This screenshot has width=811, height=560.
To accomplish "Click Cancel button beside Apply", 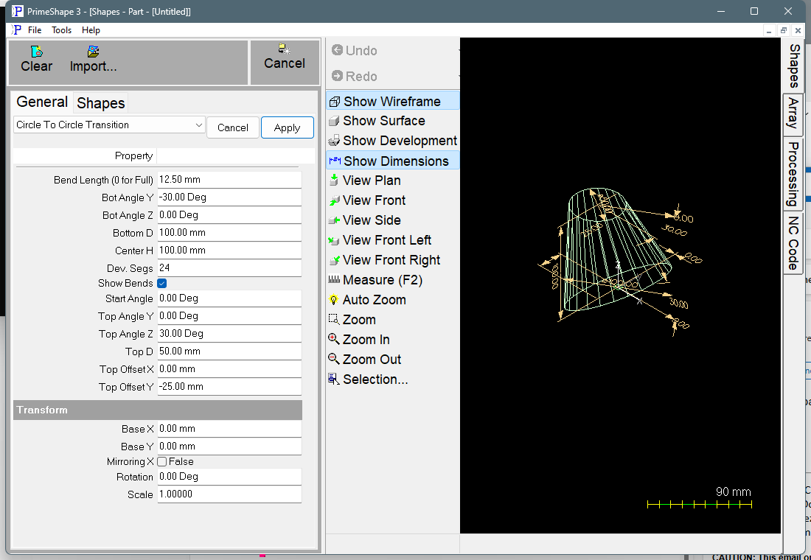I will click(x=233, y=127).
